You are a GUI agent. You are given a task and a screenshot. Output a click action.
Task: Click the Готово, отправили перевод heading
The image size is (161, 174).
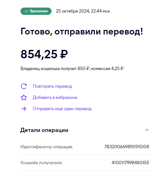(x=82, y=31)
